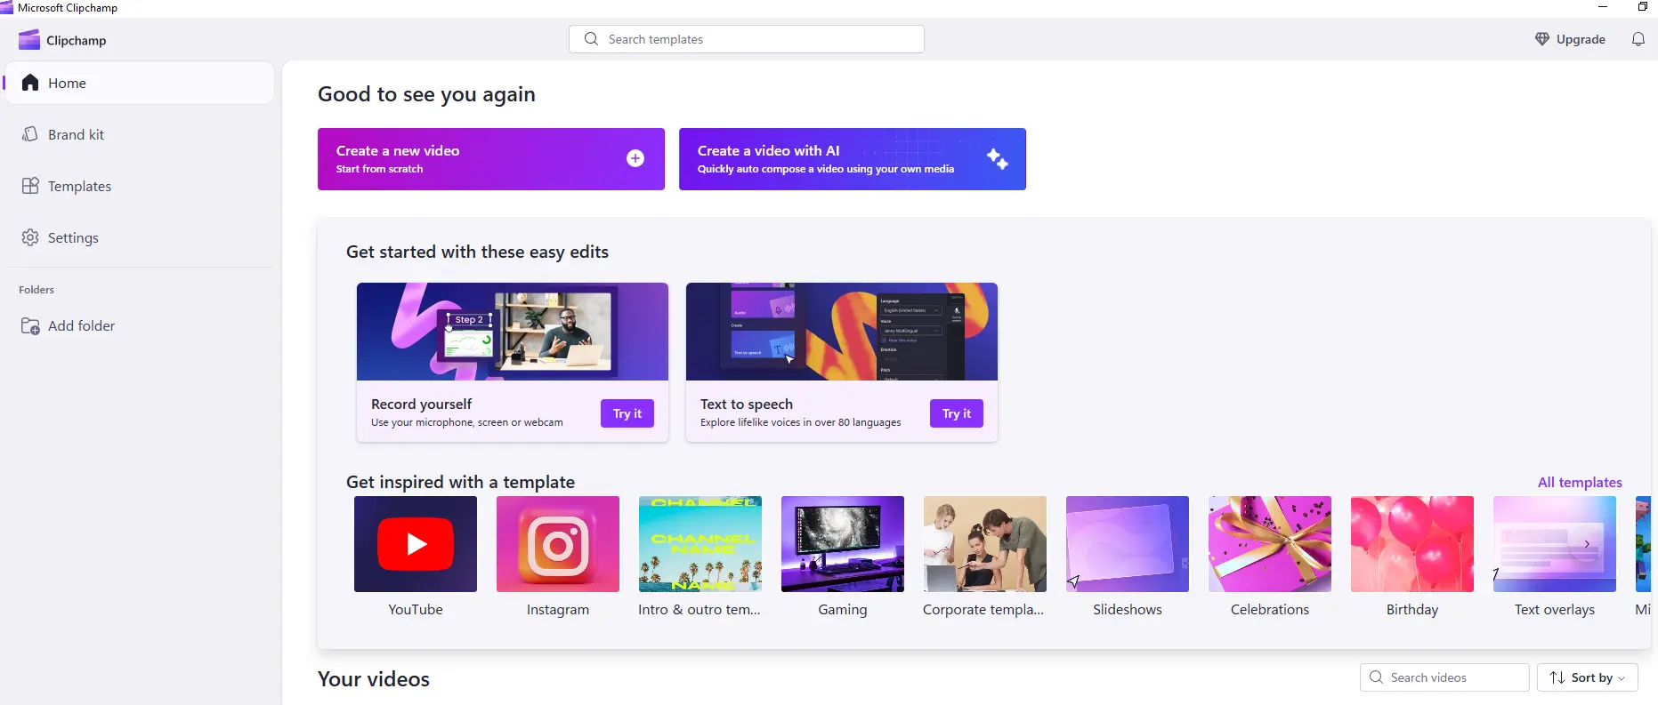Click the magnifier icon in Search videos
This screenshot has height=705, width=1658.
click(x=1376, y=677)
